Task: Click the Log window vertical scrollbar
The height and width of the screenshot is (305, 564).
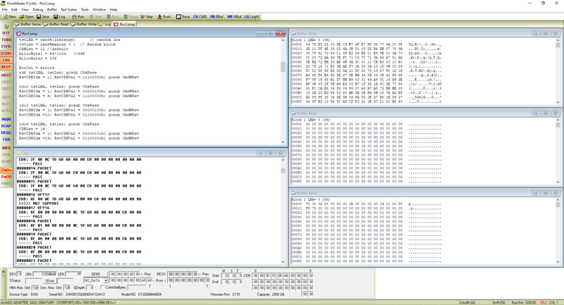Action: (x=283, y=211)
